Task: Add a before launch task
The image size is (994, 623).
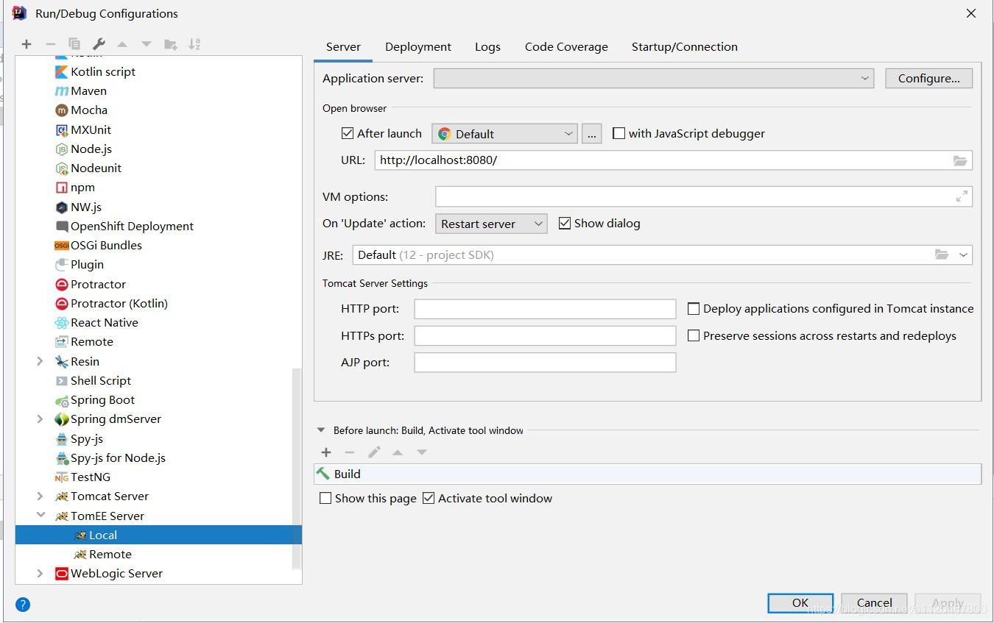Action: pyautogui.click(x=326, y=452)
